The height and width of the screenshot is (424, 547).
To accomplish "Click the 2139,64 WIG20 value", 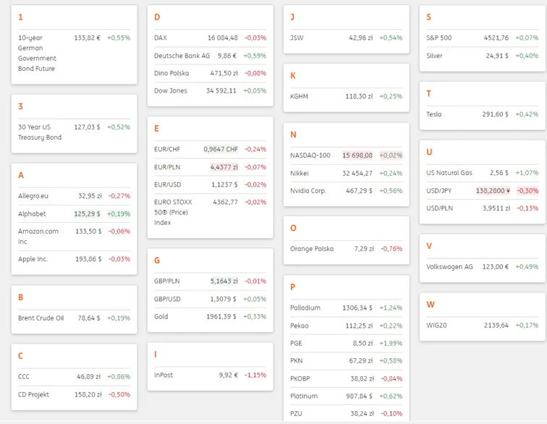I will pos(496,326).
